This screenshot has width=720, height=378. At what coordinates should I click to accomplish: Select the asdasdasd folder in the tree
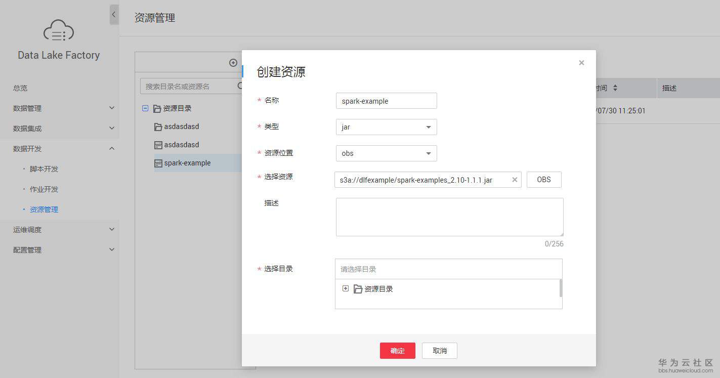[182, 127]
